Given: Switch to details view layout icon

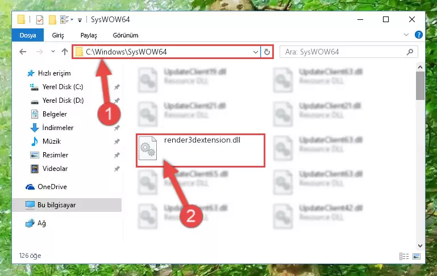Looking at the screenshot, I should click(404, 256).
